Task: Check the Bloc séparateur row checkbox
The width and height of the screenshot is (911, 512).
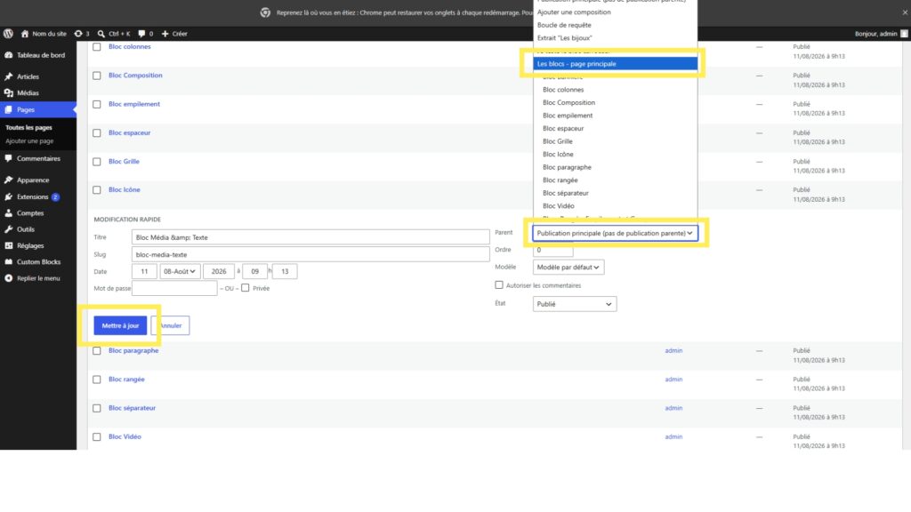Action: (x=97, y=408)
